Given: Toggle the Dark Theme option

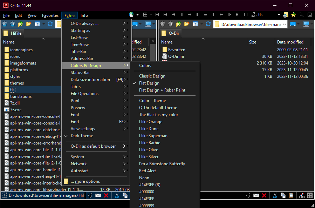Looking at the screenshot, I should (82, 136).
